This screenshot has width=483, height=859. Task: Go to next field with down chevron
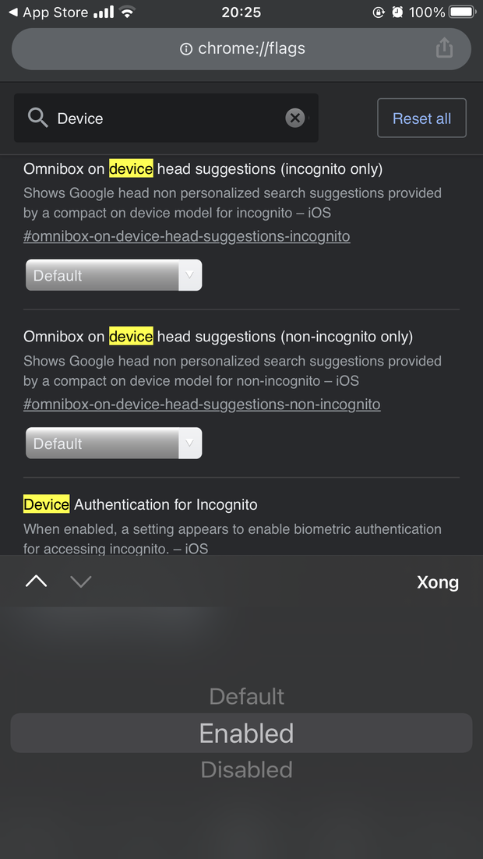click(81, 582)
